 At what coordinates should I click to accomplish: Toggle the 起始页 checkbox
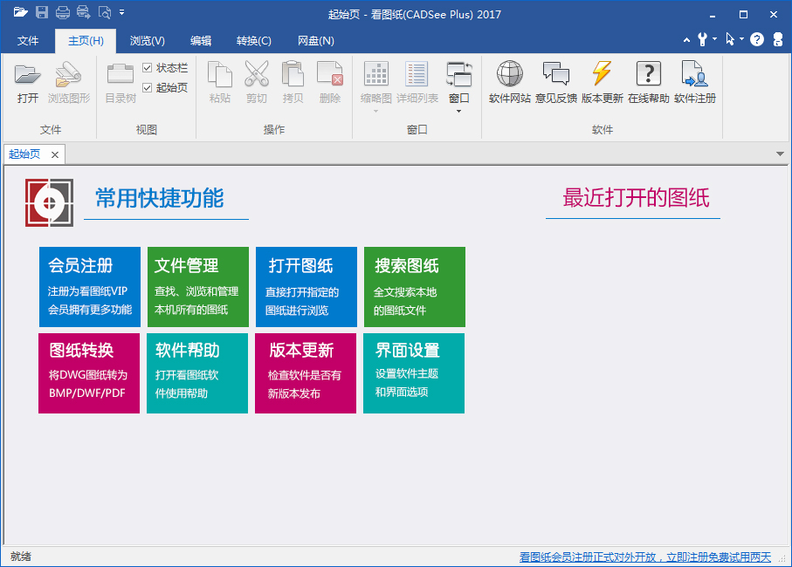point(148,87)
